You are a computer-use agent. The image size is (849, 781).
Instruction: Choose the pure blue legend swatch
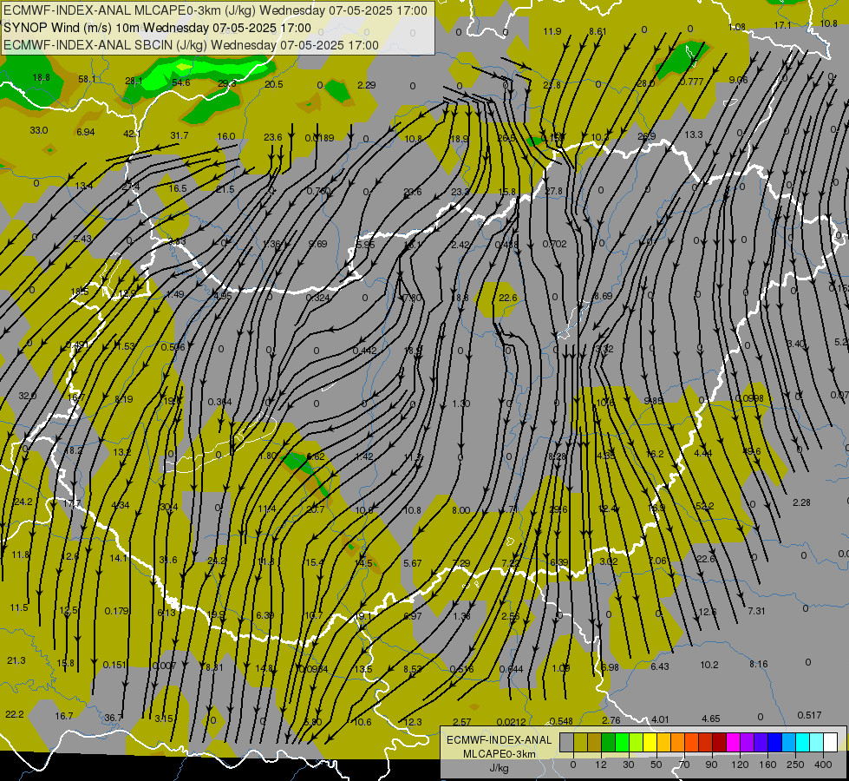point(774,743)
